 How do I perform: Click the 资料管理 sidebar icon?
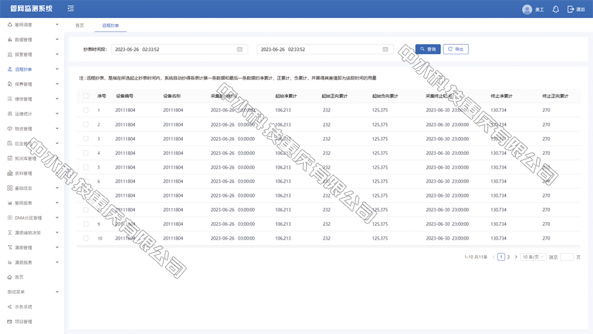10,173
